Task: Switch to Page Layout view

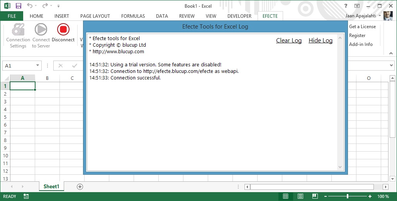Action: pyautogui.click(x=300, y=196)
